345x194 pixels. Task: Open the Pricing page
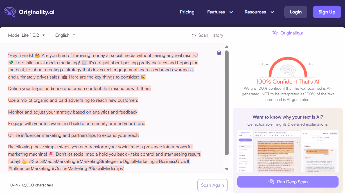[187, 12]
